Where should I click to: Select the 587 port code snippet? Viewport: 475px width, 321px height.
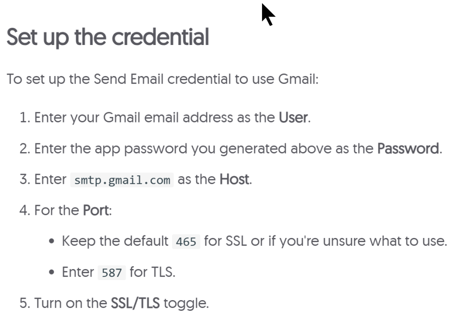coord(112,273)
